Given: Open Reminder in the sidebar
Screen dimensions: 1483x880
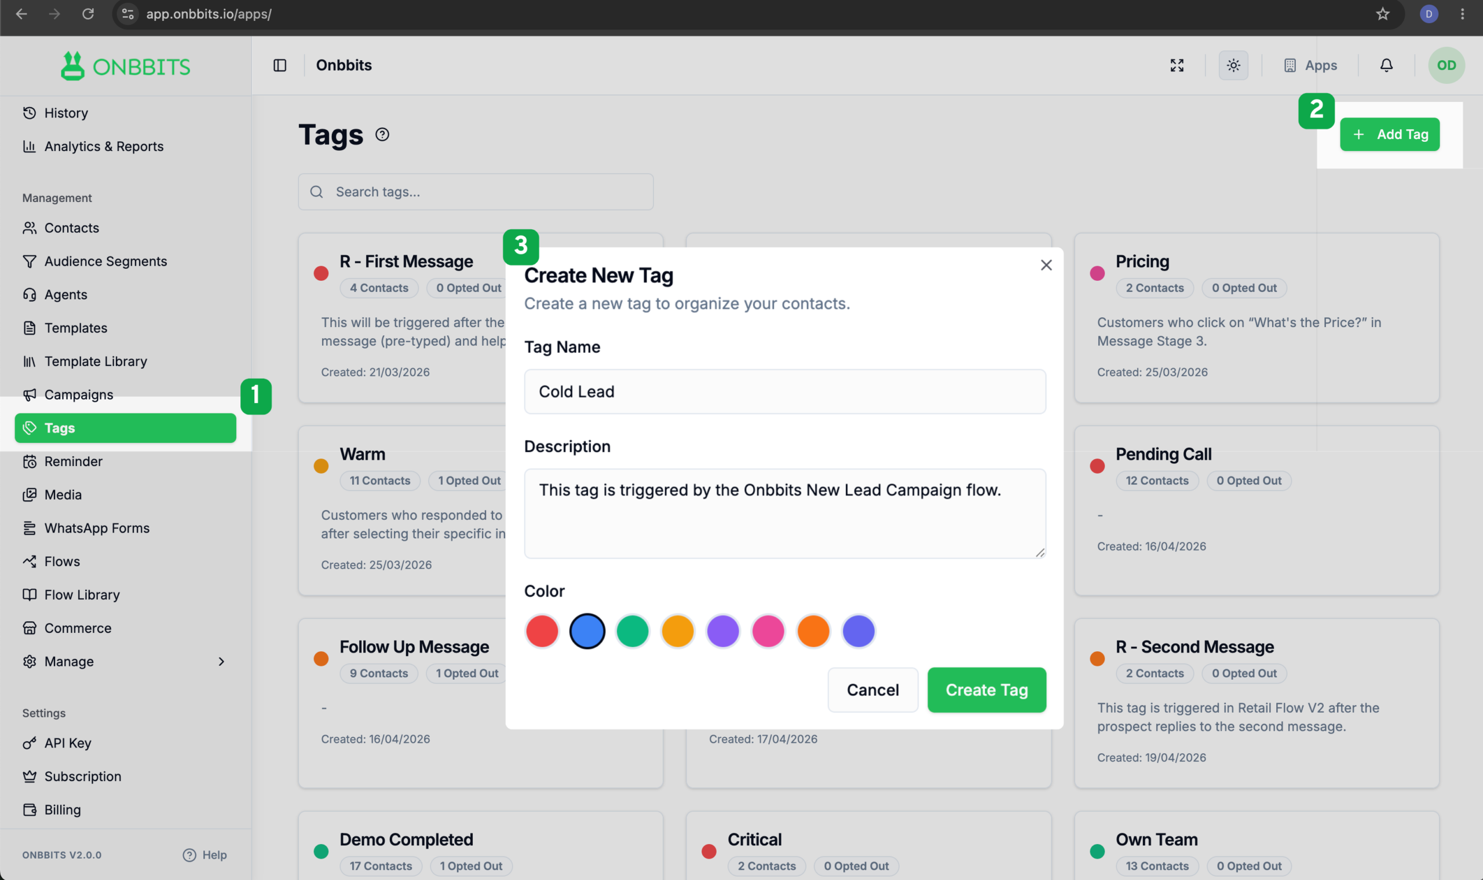Looking at the screenshot, I should click(x=125, y=461).
